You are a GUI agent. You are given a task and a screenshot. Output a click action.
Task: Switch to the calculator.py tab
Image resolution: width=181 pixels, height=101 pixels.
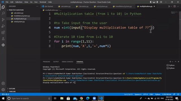tap(64, 6)
